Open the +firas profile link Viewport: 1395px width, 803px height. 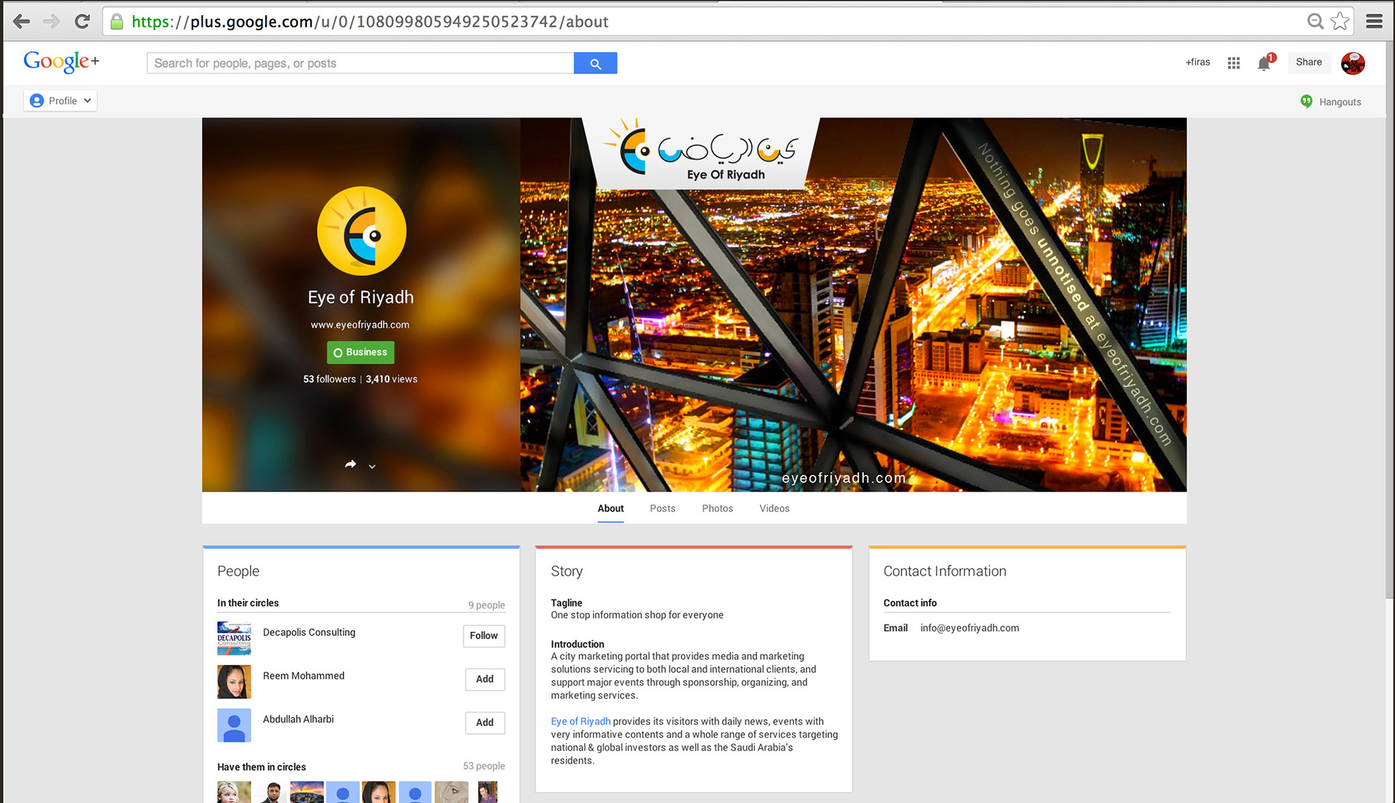[x=1197, y=62]
